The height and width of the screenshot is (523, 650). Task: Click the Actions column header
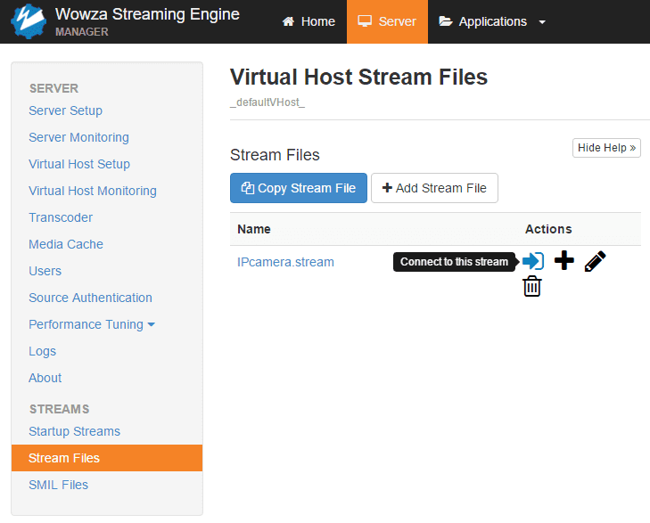(x=548, y=229)
